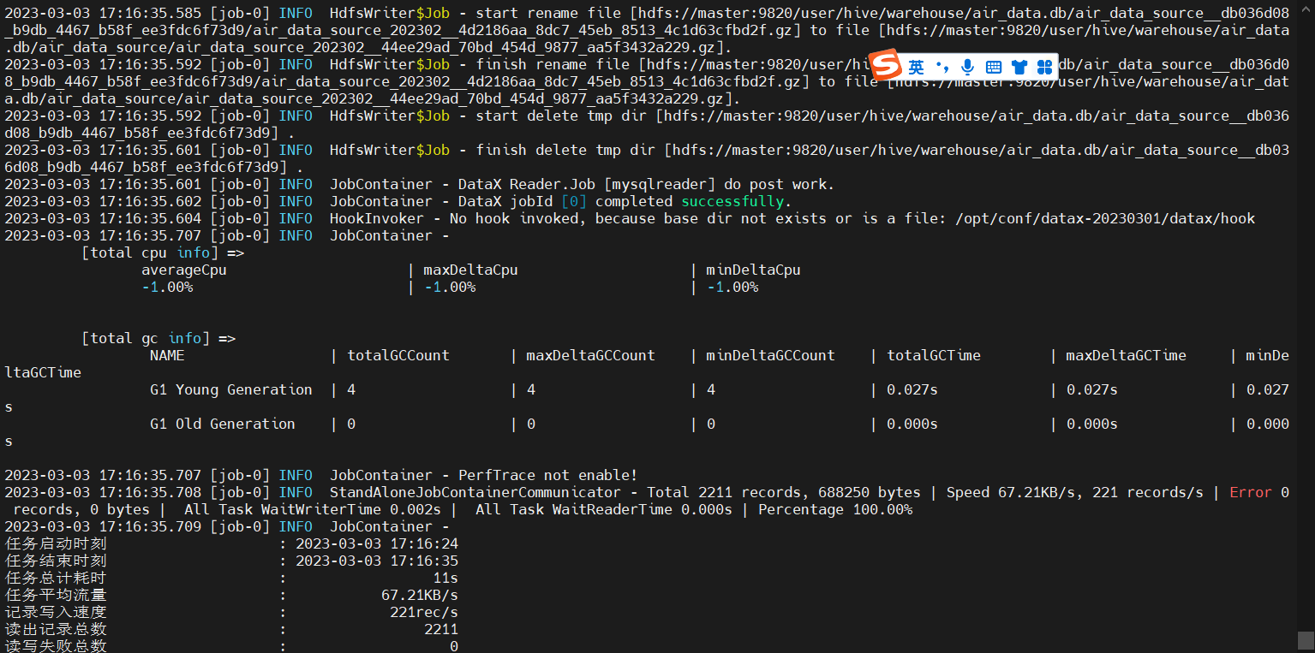Click the 'G1 Young Generation' row label
Screen dimensions: 1315x653
231,390
